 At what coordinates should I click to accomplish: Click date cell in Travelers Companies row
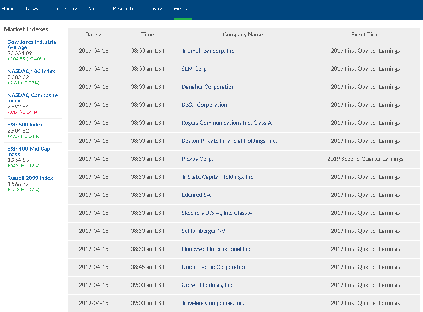(94, 303)
